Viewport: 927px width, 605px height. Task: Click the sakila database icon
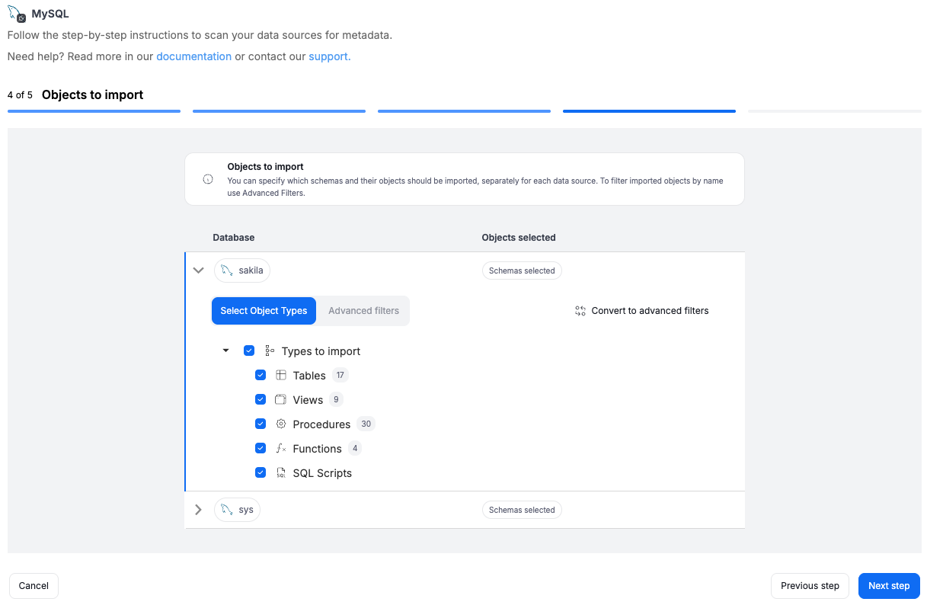227,270
